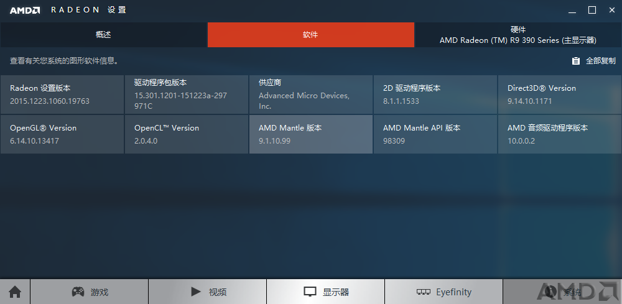Select the 2D 驱动程序版本 tile
Viewport: 622px width, 304px height.
click(x=435, y=94)
